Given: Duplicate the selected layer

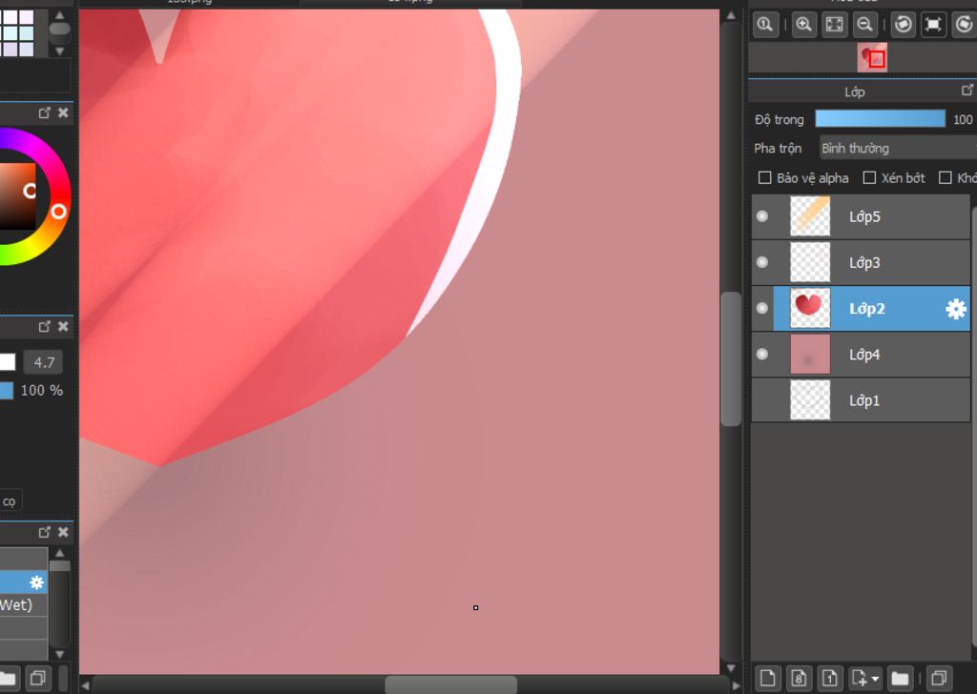Looking at the screenshot, I should (x=939, y=678).
